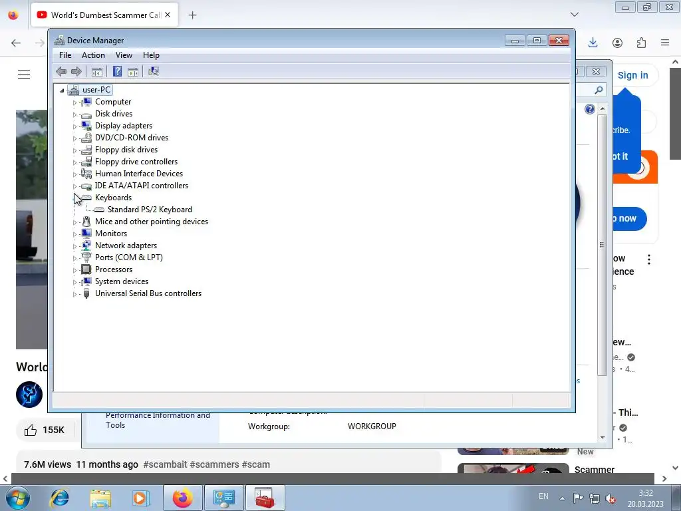Click the System window vertical scrollbar
681x511 pixels.
(602, 245)
